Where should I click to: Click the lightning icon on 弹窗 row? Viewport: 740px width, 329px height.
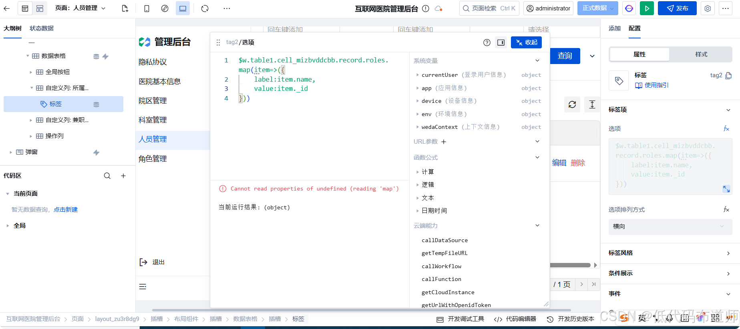click(x=96, y=152)
